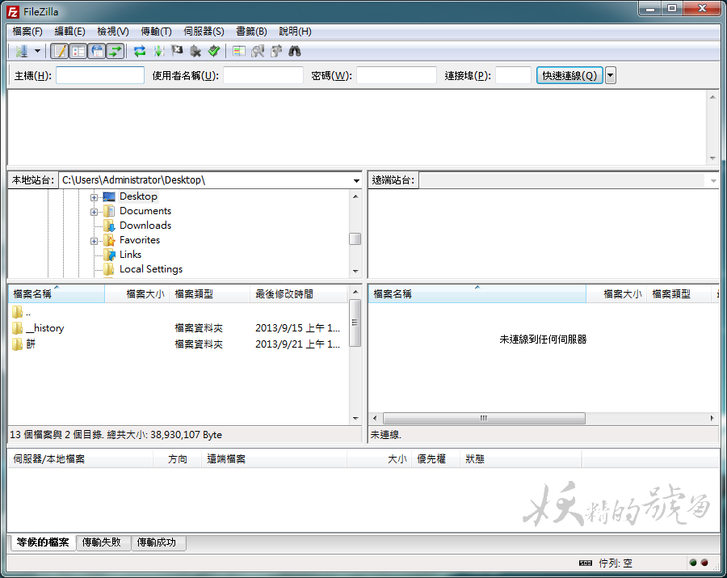Sort local files by 檔案大小 column
This screenshot has height=578, width=727.
pyautogui.click(x=137, y=293)
